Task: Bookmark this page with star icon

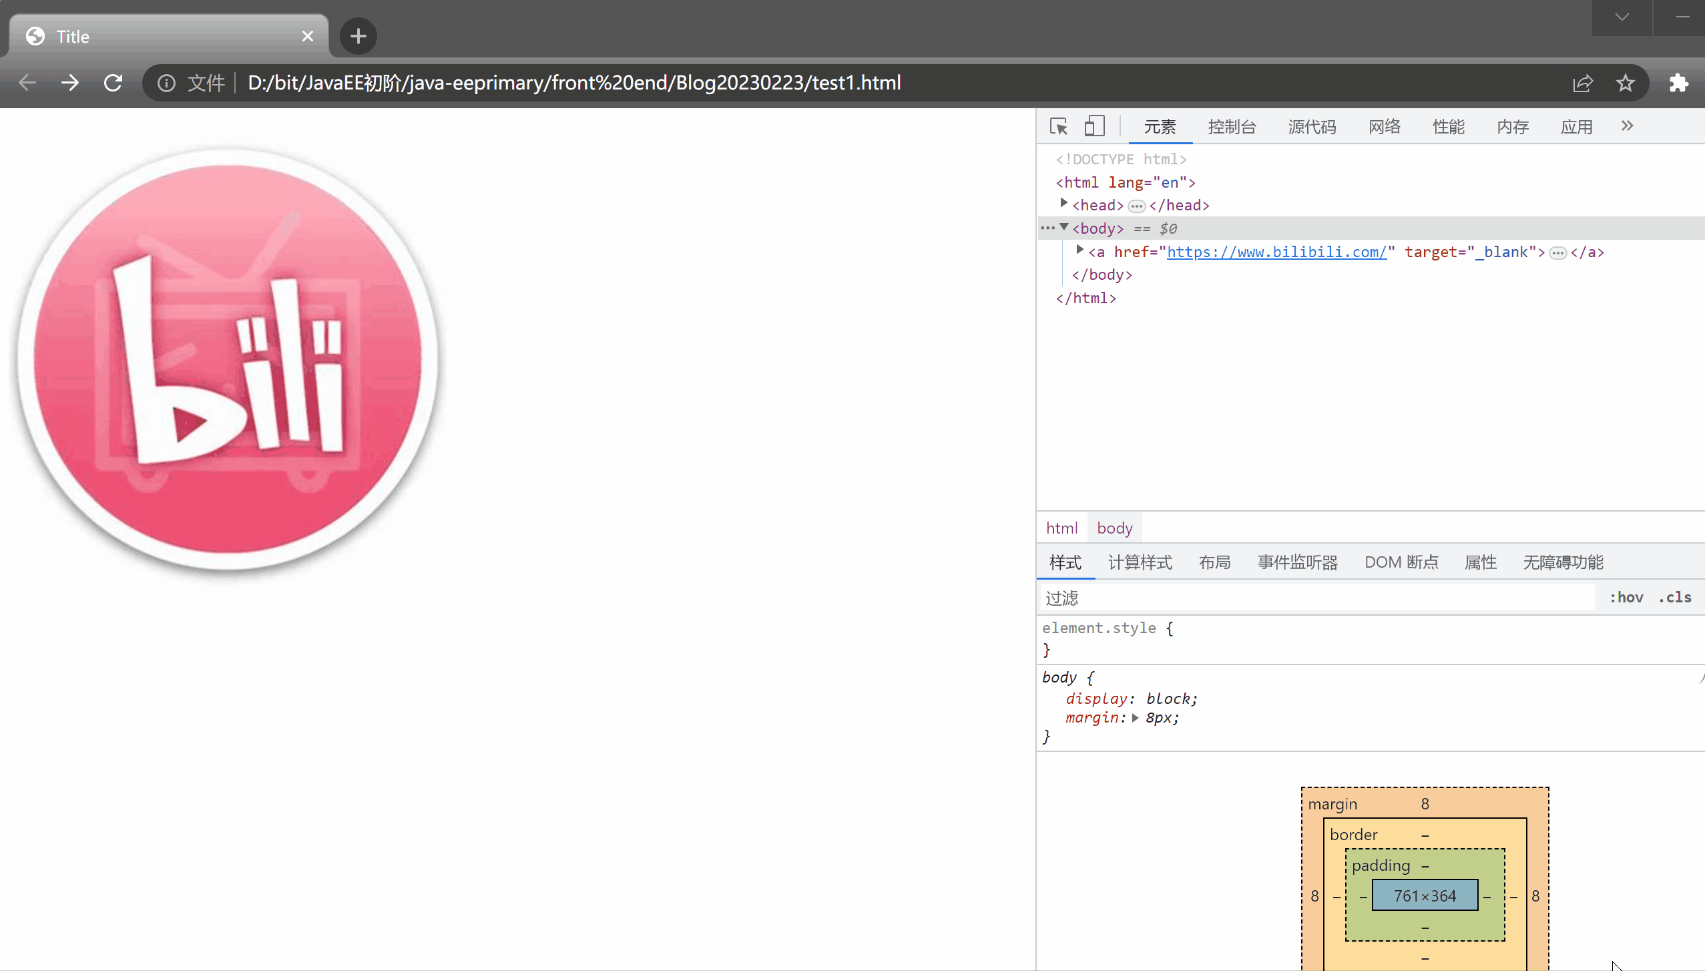Action: [1626, 83]
